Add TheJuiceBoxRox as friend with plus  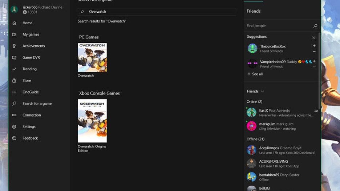coord(314,46)
